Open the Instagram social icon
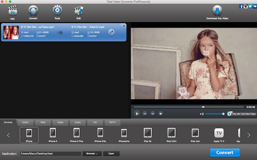This screenshot has width=257, height=160. (x=245, y=6)
